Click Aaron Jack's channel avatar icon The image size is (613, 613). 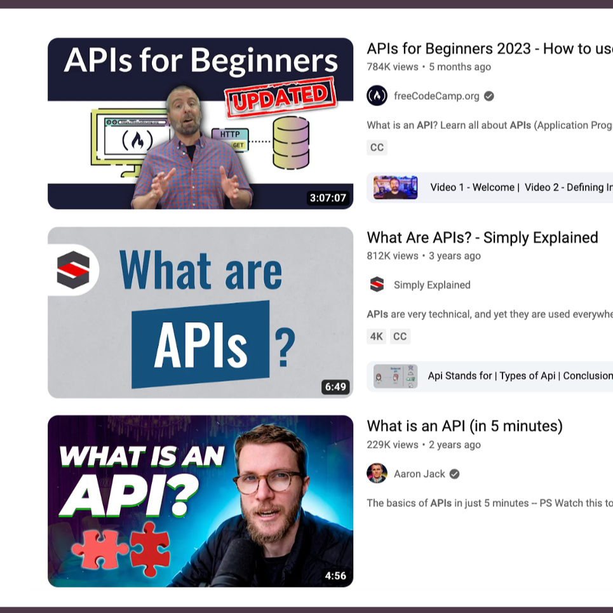pyautogui.click(x=377, y=473)
